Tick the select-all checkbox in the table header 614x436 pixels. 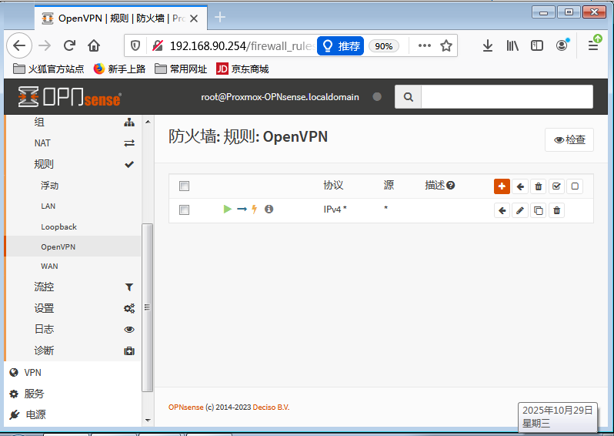pyautogui.click(x=184, y=186)
